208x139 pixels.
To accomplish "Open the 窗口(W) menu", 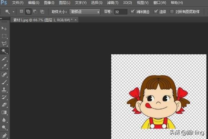I will (159, 3).
